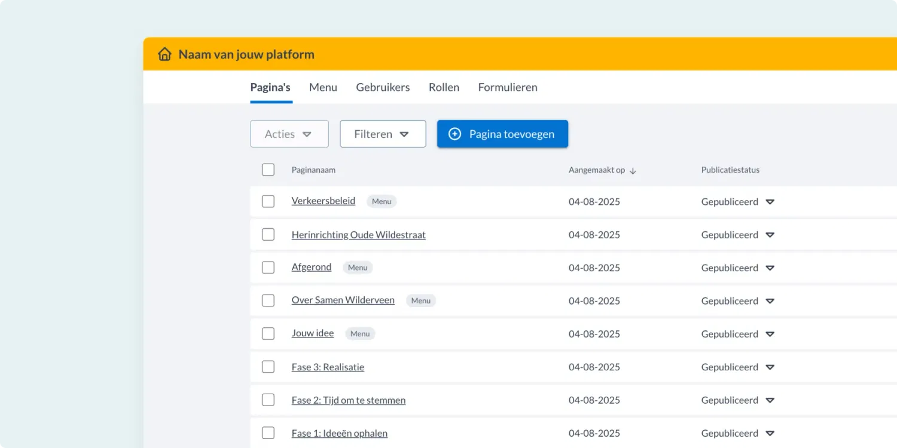Click the home icon in orange header

tap(164, 54)
